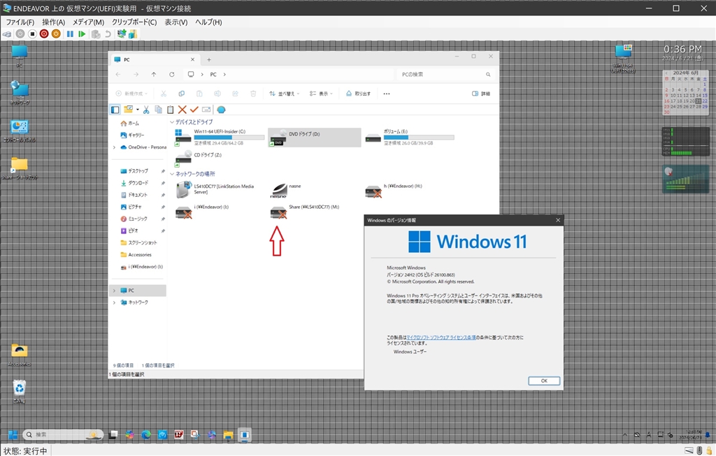
Task: Click the scissors cut icon in secondary toolbar
Action: (146, 110)
